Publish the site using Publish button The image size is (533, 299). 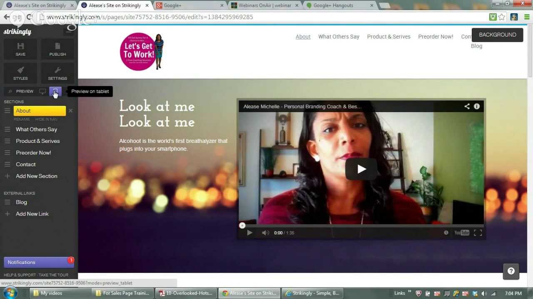(57, 49)
